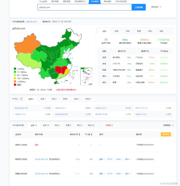Open HTTP dropdown in 青海西宁 row
Image resolution: width=180 pixels, height=186 pixels.
point(110,159)
